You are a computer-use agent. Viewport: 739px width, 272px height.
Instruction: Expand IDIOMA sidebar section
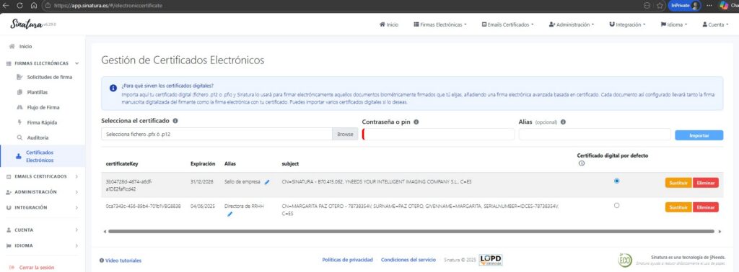[42, 245]
